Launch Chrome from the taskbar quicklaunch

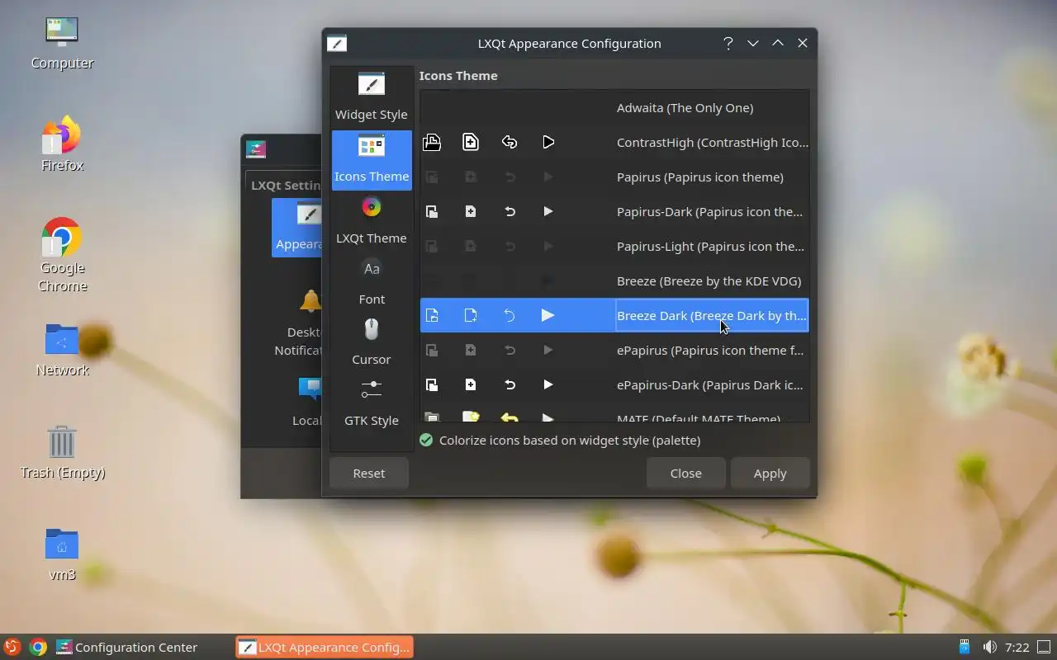point(38,647)
